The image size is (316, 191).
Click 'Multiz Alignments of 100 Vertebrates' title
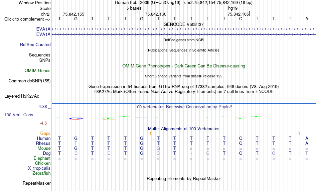[x=184, y=129]
